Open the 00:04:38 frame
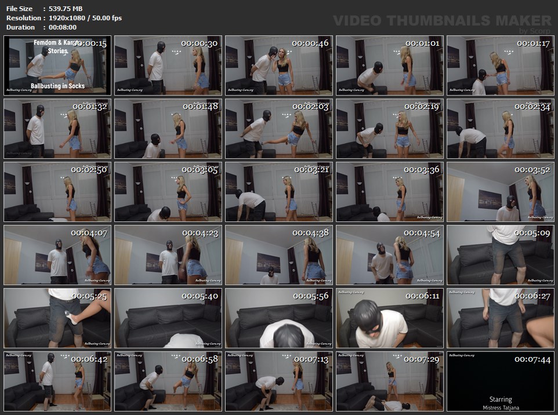Viewport: 558px width, 415px height. [x=279, y=255]
